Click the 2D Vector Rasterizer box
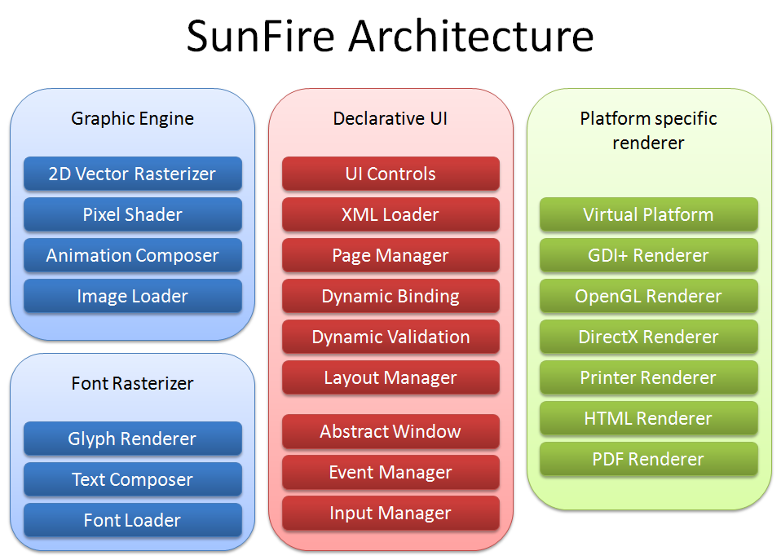The width and height of the screenshot is (781, 560). (133, 174)
